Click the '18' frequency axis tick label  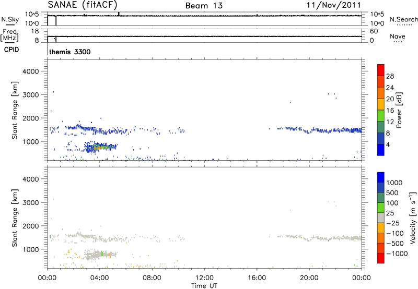35,31
